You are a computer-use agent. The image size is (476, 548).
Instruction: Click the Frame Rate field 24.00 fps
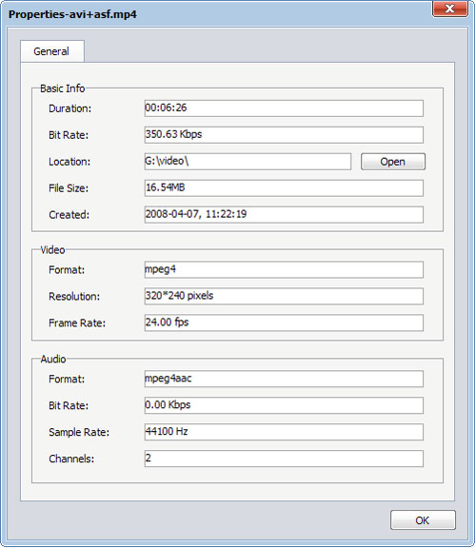(284, 323)
